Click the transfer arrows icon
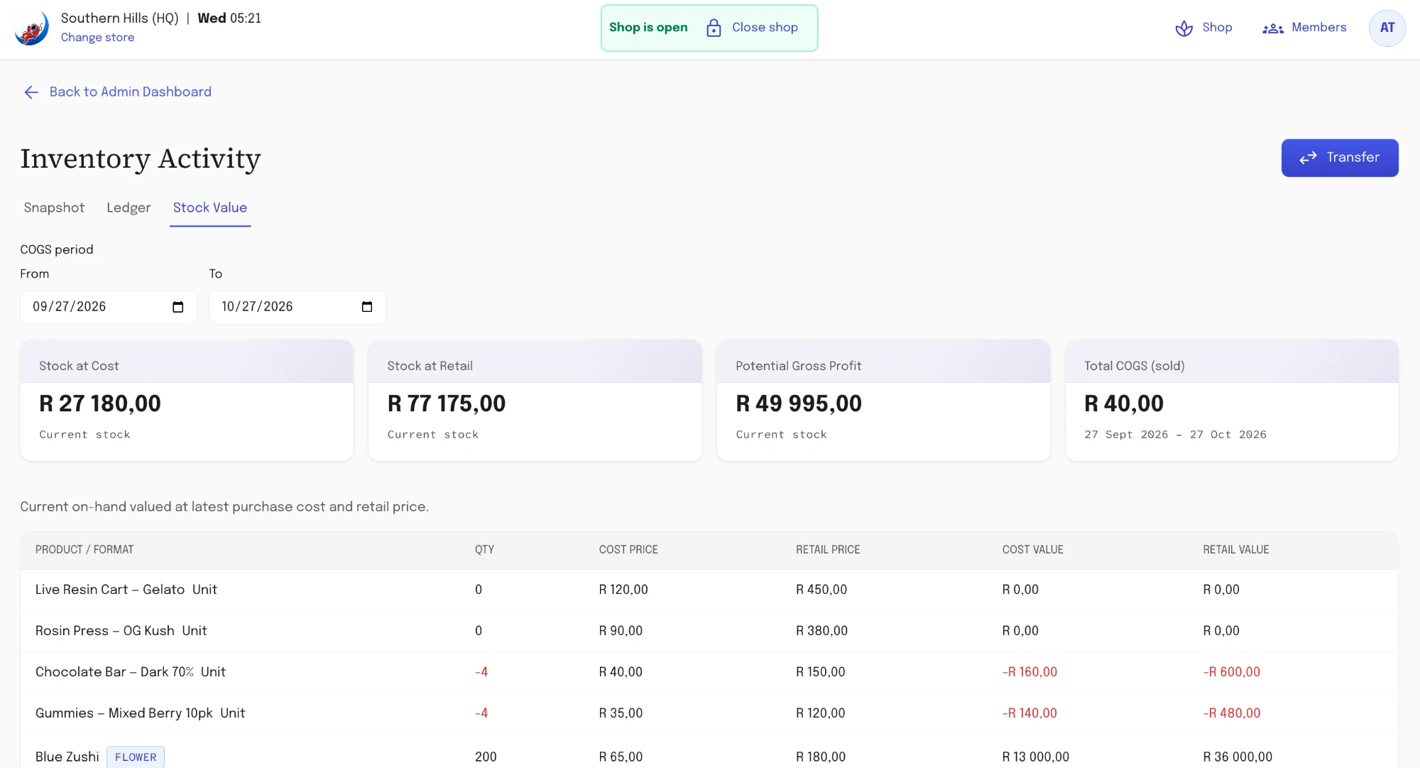 pyautogui.click(x=1308, y=158)
